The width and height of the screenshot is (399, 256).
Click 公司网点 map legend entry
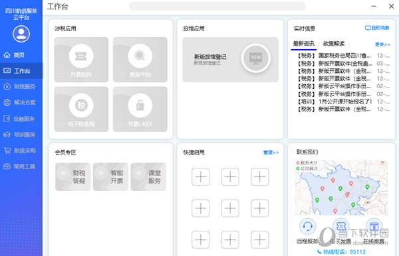307,168
